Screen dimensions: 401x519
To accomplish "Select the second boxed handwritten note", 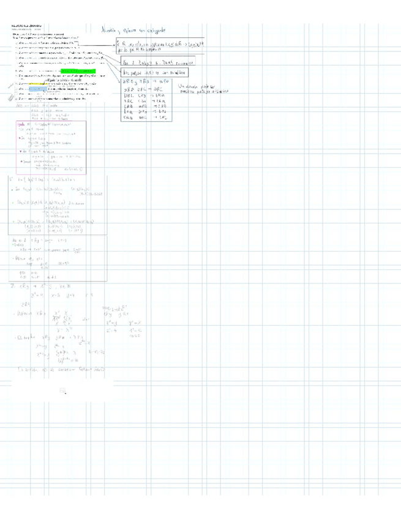I will pos(157,62).
